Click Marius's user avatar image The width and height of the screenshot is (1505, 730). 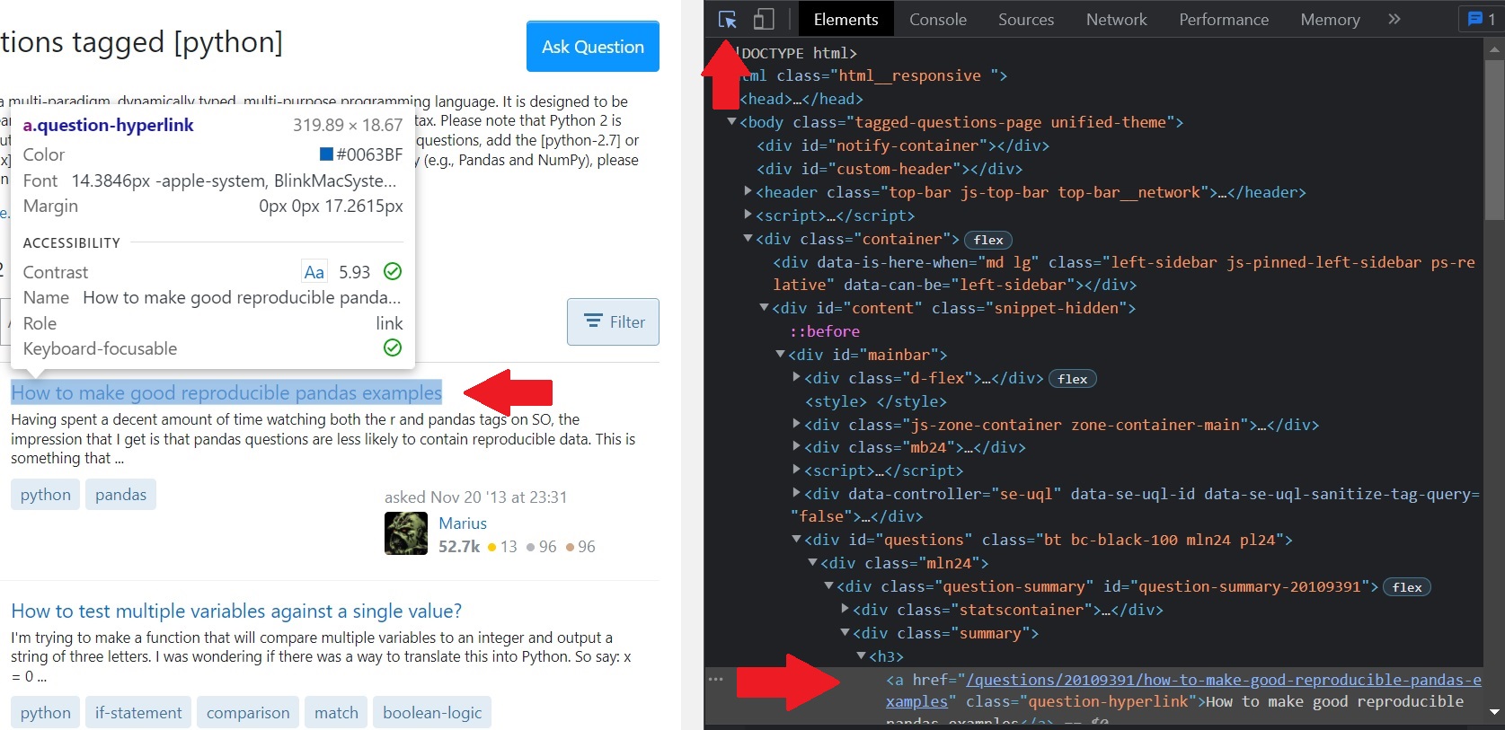tap(406, 533)
